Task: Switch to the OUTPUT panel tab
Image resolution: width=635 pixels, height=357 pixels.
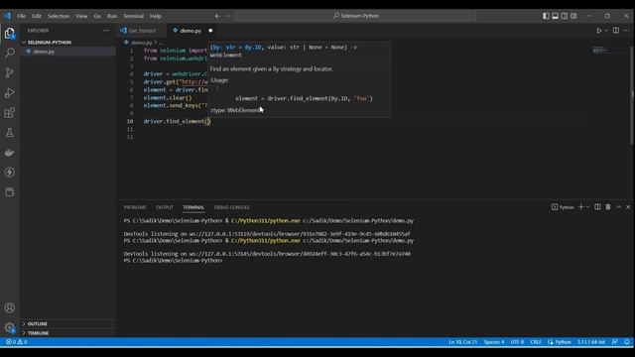Action: point(165,207)
